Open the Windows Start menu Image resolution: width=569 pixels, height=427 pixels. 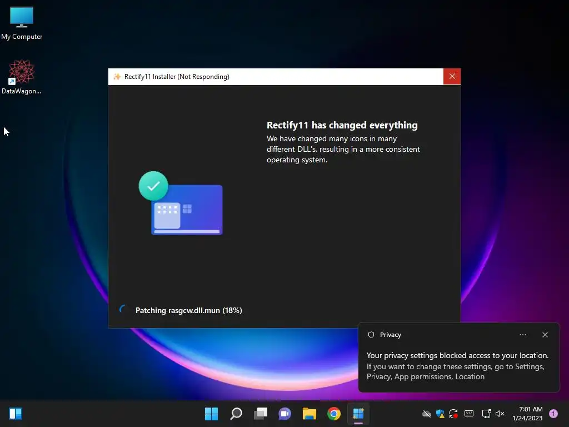[x=211, y=414]
